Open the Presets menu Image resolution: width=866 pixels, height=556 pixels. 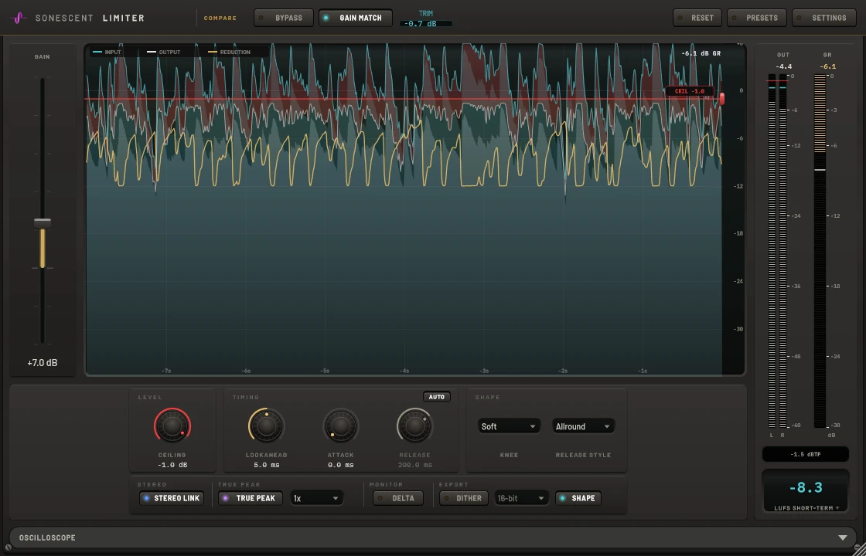pos(757,18)
